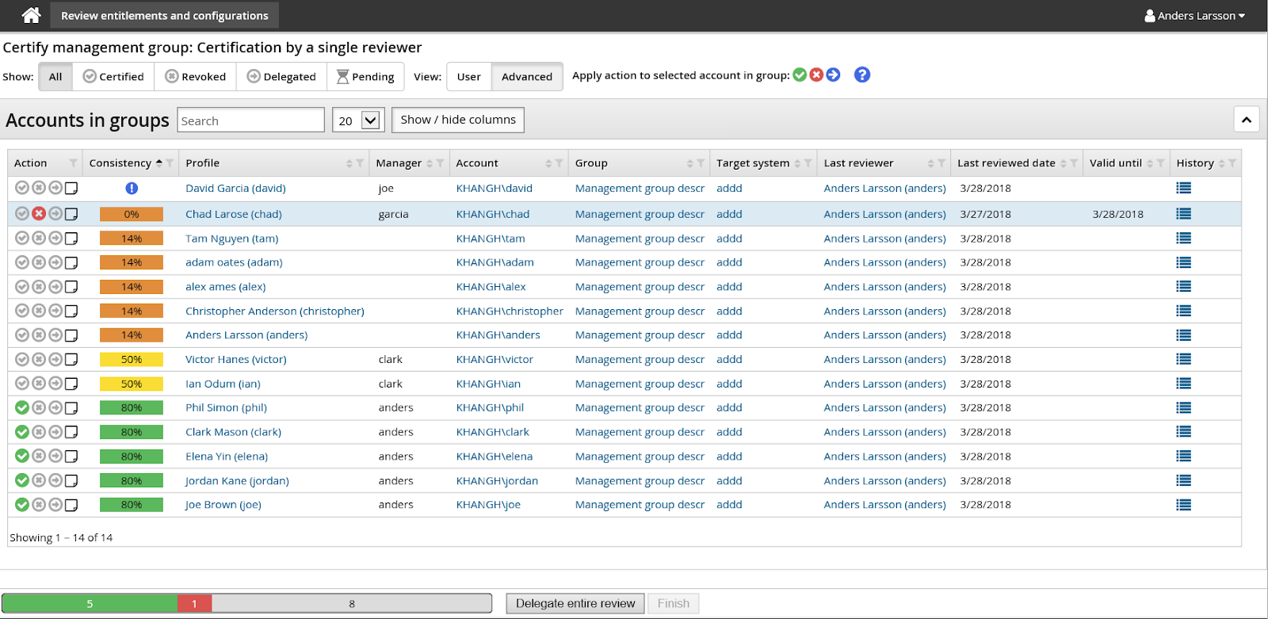Collapse the Accounts in groups panel
1268x619 pixels.
tap(1246, 120)
